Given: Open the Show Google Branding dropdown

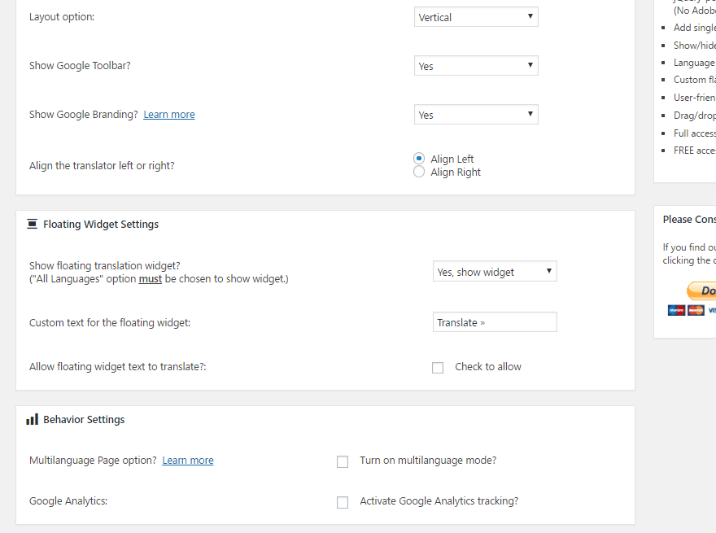Looking at the screenshot, I should 476,114.
